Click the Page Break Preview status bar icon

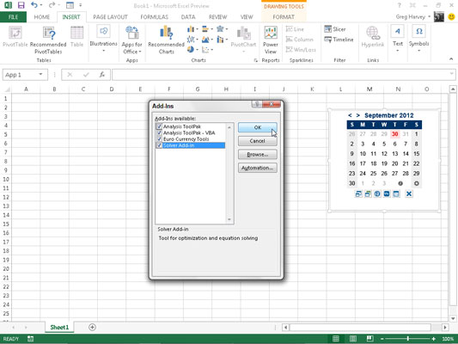(369, 339)
